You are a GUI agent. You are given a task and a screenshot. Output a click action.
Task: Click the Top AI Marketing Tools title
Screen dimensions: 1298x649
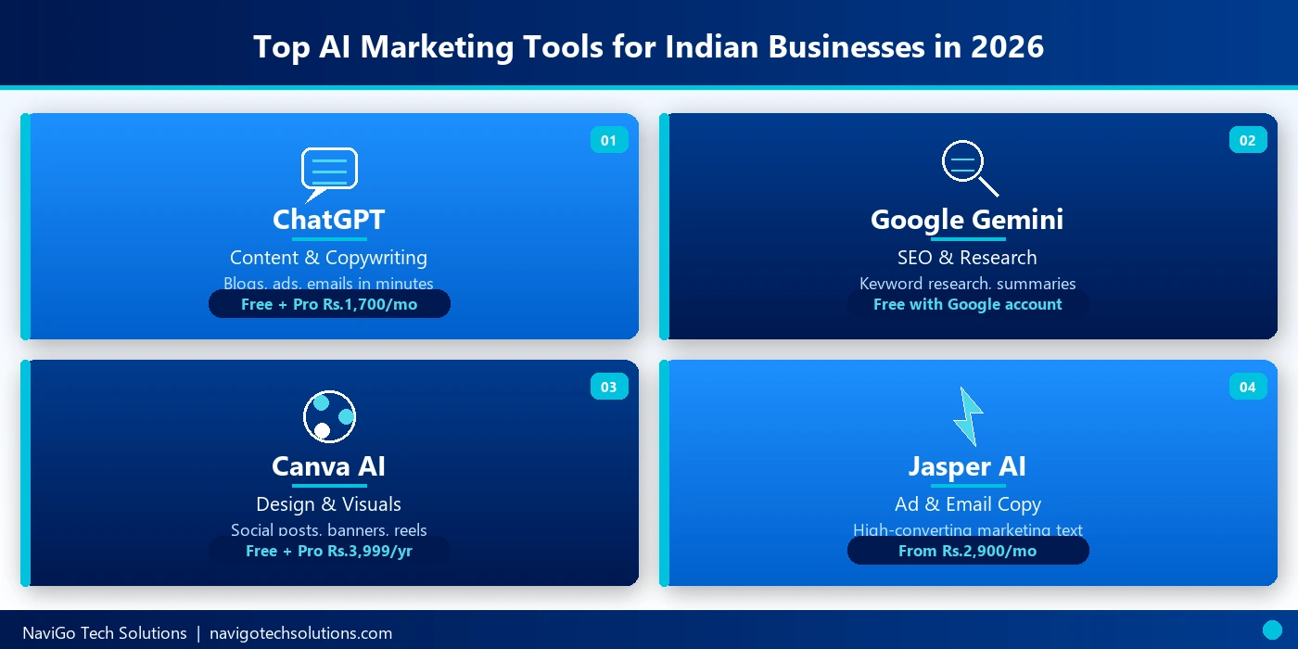click(649, 46)
